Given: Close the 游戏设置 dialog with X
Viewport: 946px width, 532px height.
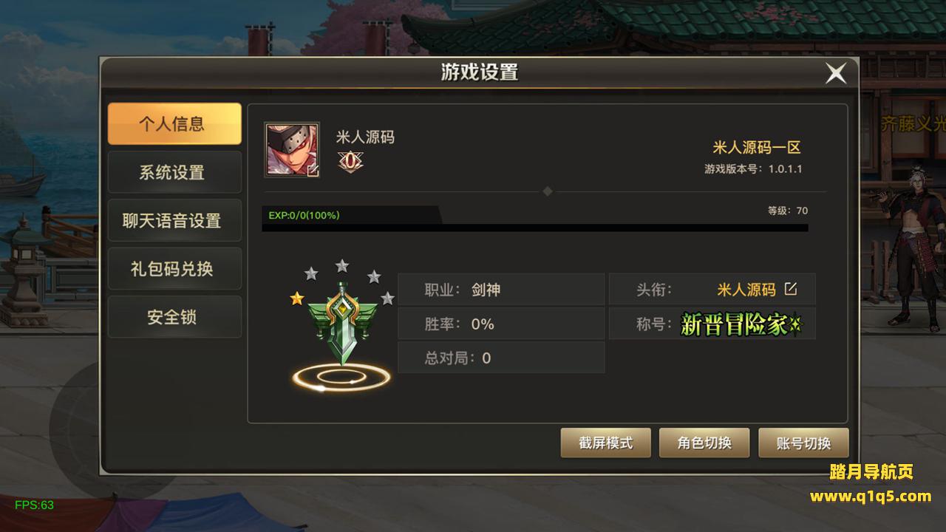Looking at the screenshot, I should [x=836, y=73].
